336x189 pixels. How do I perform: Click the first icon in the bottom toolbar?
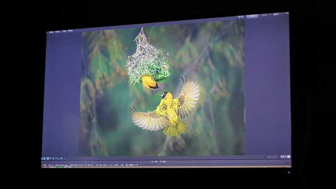[x=42, y=159]
